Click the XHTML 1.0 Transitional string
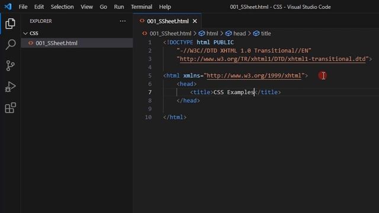 244,51
